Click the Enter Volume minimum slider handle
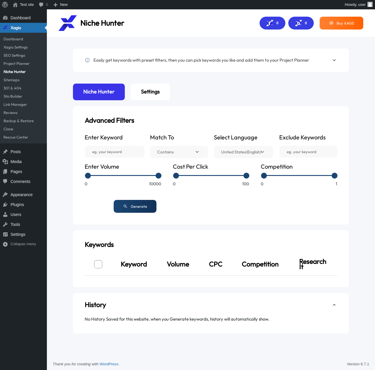The height and width of the screenshot is (370, 375). pyautogui.click(x=88, y=176)
